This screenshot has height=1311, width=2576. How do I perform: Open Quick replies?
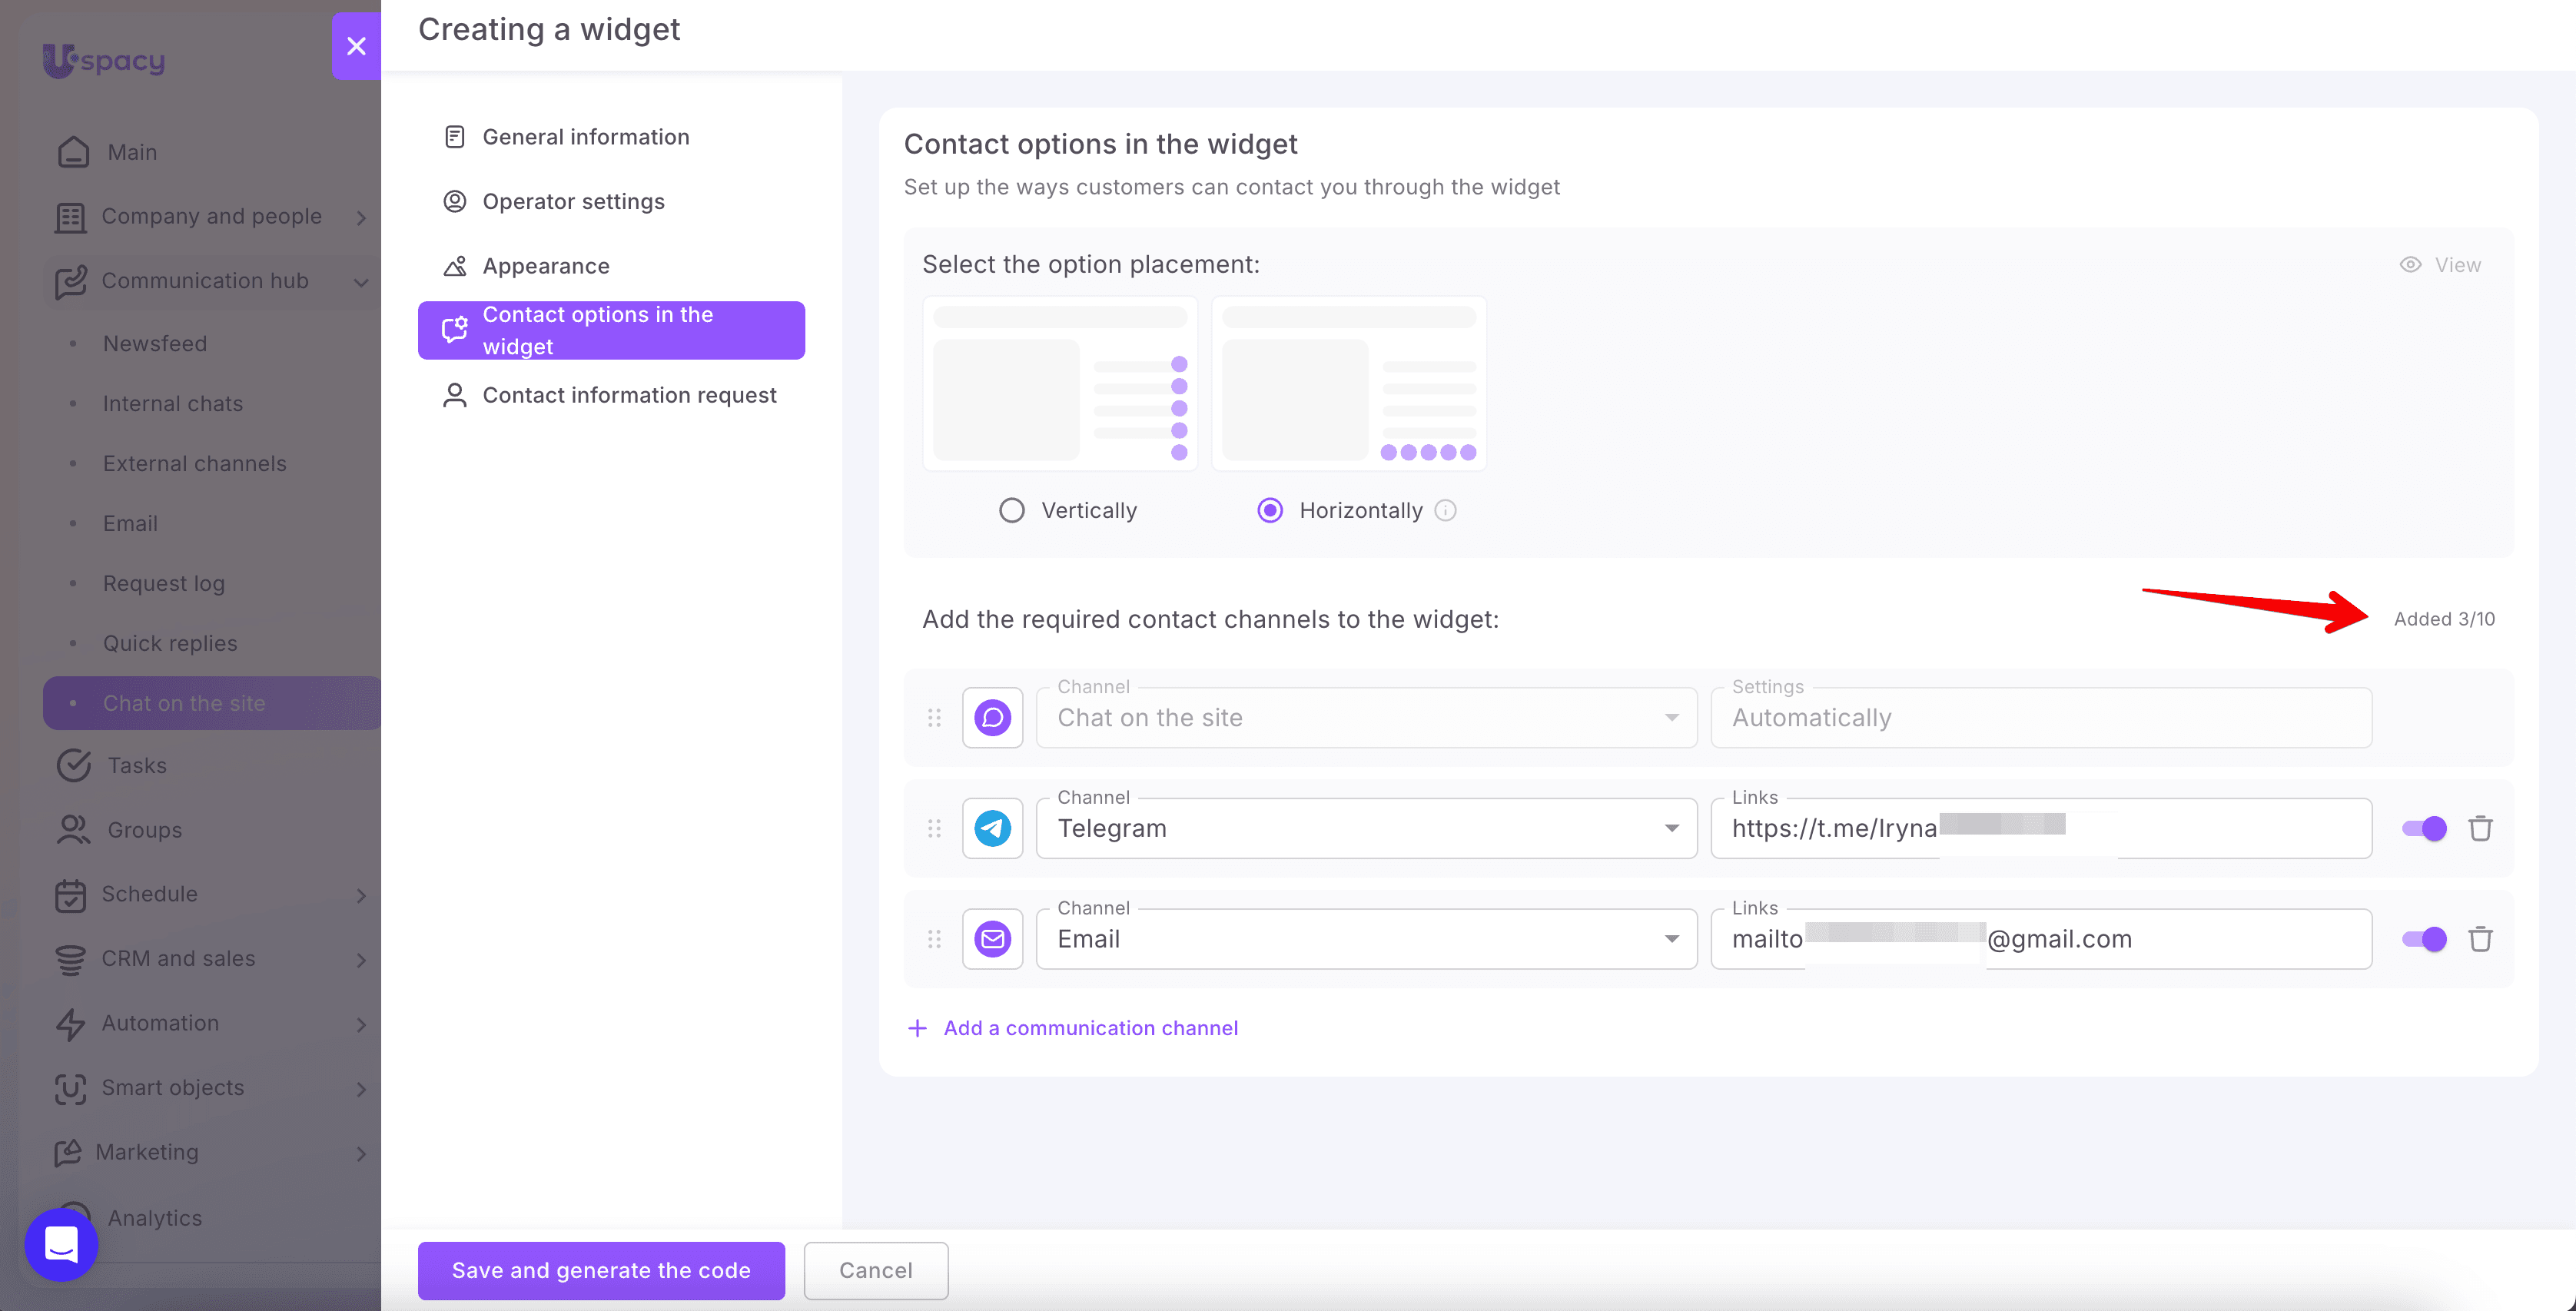click(170, 644)
